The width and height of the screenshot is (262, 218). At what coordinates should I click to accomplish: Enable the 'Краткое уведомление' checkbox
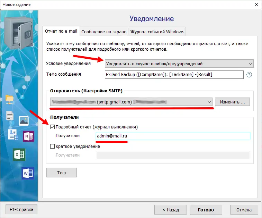pos(53,146)
